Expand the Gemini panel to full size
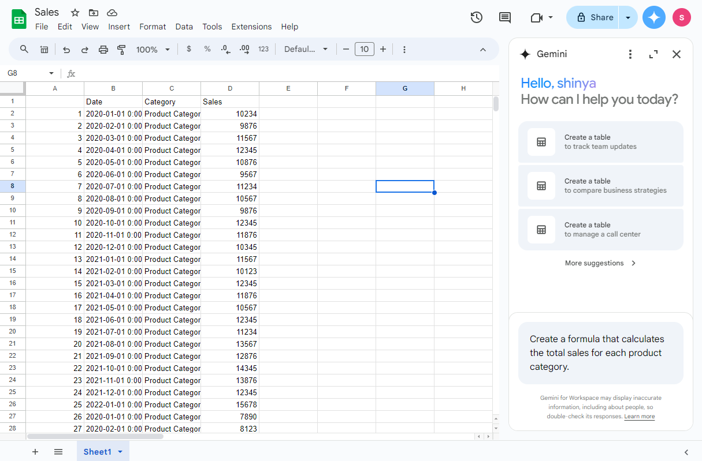 pyautogui.click(x=653, y=54)
